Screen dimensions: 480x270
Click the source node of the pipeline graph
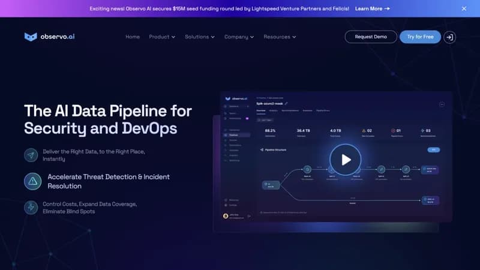271,185
